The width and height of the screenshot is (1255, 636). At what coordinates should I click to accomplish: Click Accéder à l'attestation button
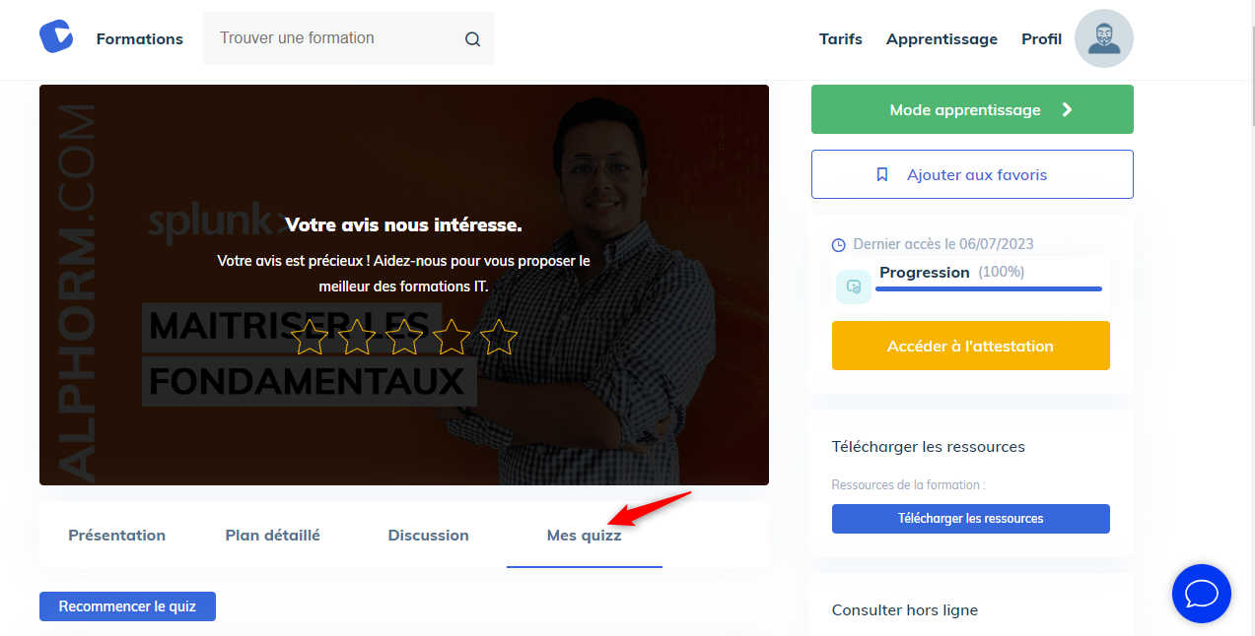tap(971, 346)
